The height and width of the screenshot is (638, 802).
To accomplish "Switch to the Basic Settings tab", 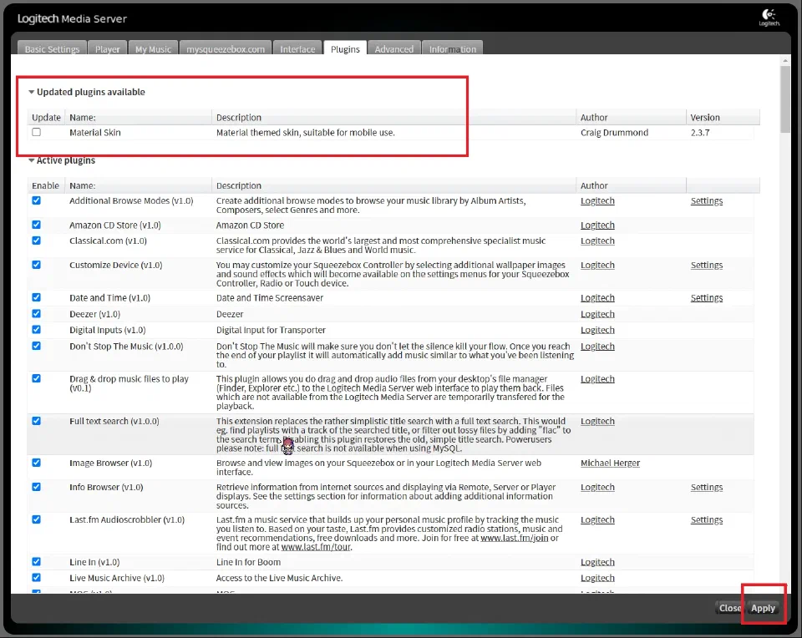I will click(52, 48).
